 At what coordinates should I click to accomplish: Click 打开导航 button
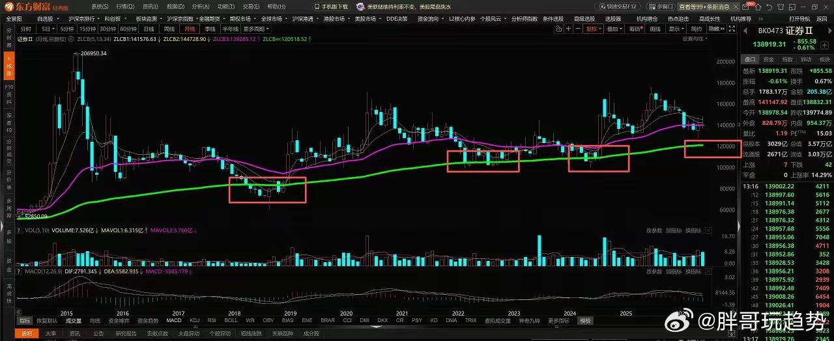[799, 19]
